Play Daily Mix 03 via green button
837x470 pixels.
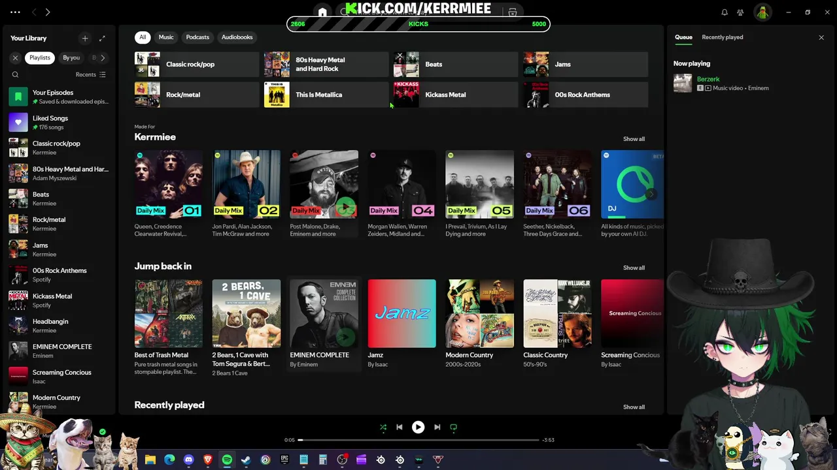pos(345,207)
